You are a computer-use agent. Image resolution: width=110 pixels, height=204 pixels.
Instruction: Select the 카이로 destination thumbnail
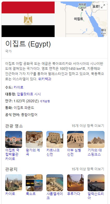pos(14,183)
